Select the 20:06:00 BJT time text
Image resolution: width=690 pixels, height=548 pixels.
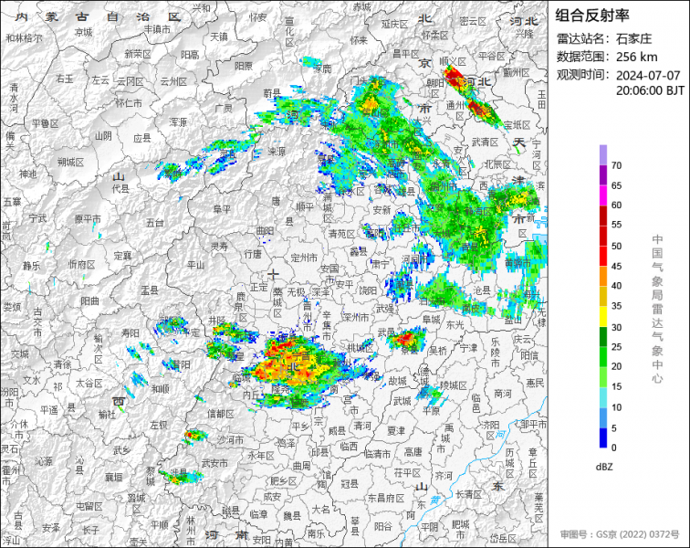(650, 90)
